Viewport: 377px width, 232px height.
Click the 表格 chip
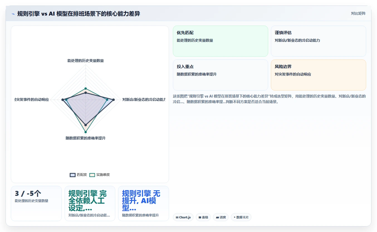203,217
